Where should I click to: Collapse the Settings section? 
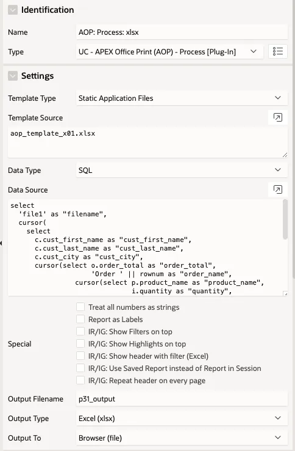pos(13,76)
